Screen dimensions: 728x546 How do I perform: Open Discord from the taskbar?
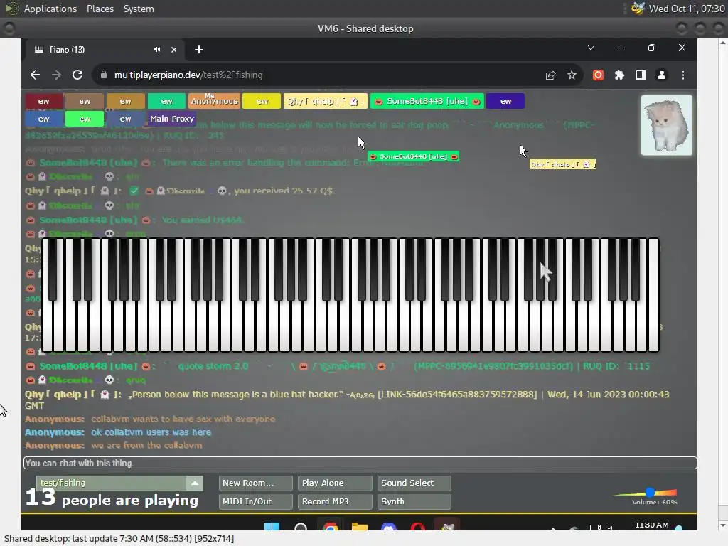[x=389, y=527]
